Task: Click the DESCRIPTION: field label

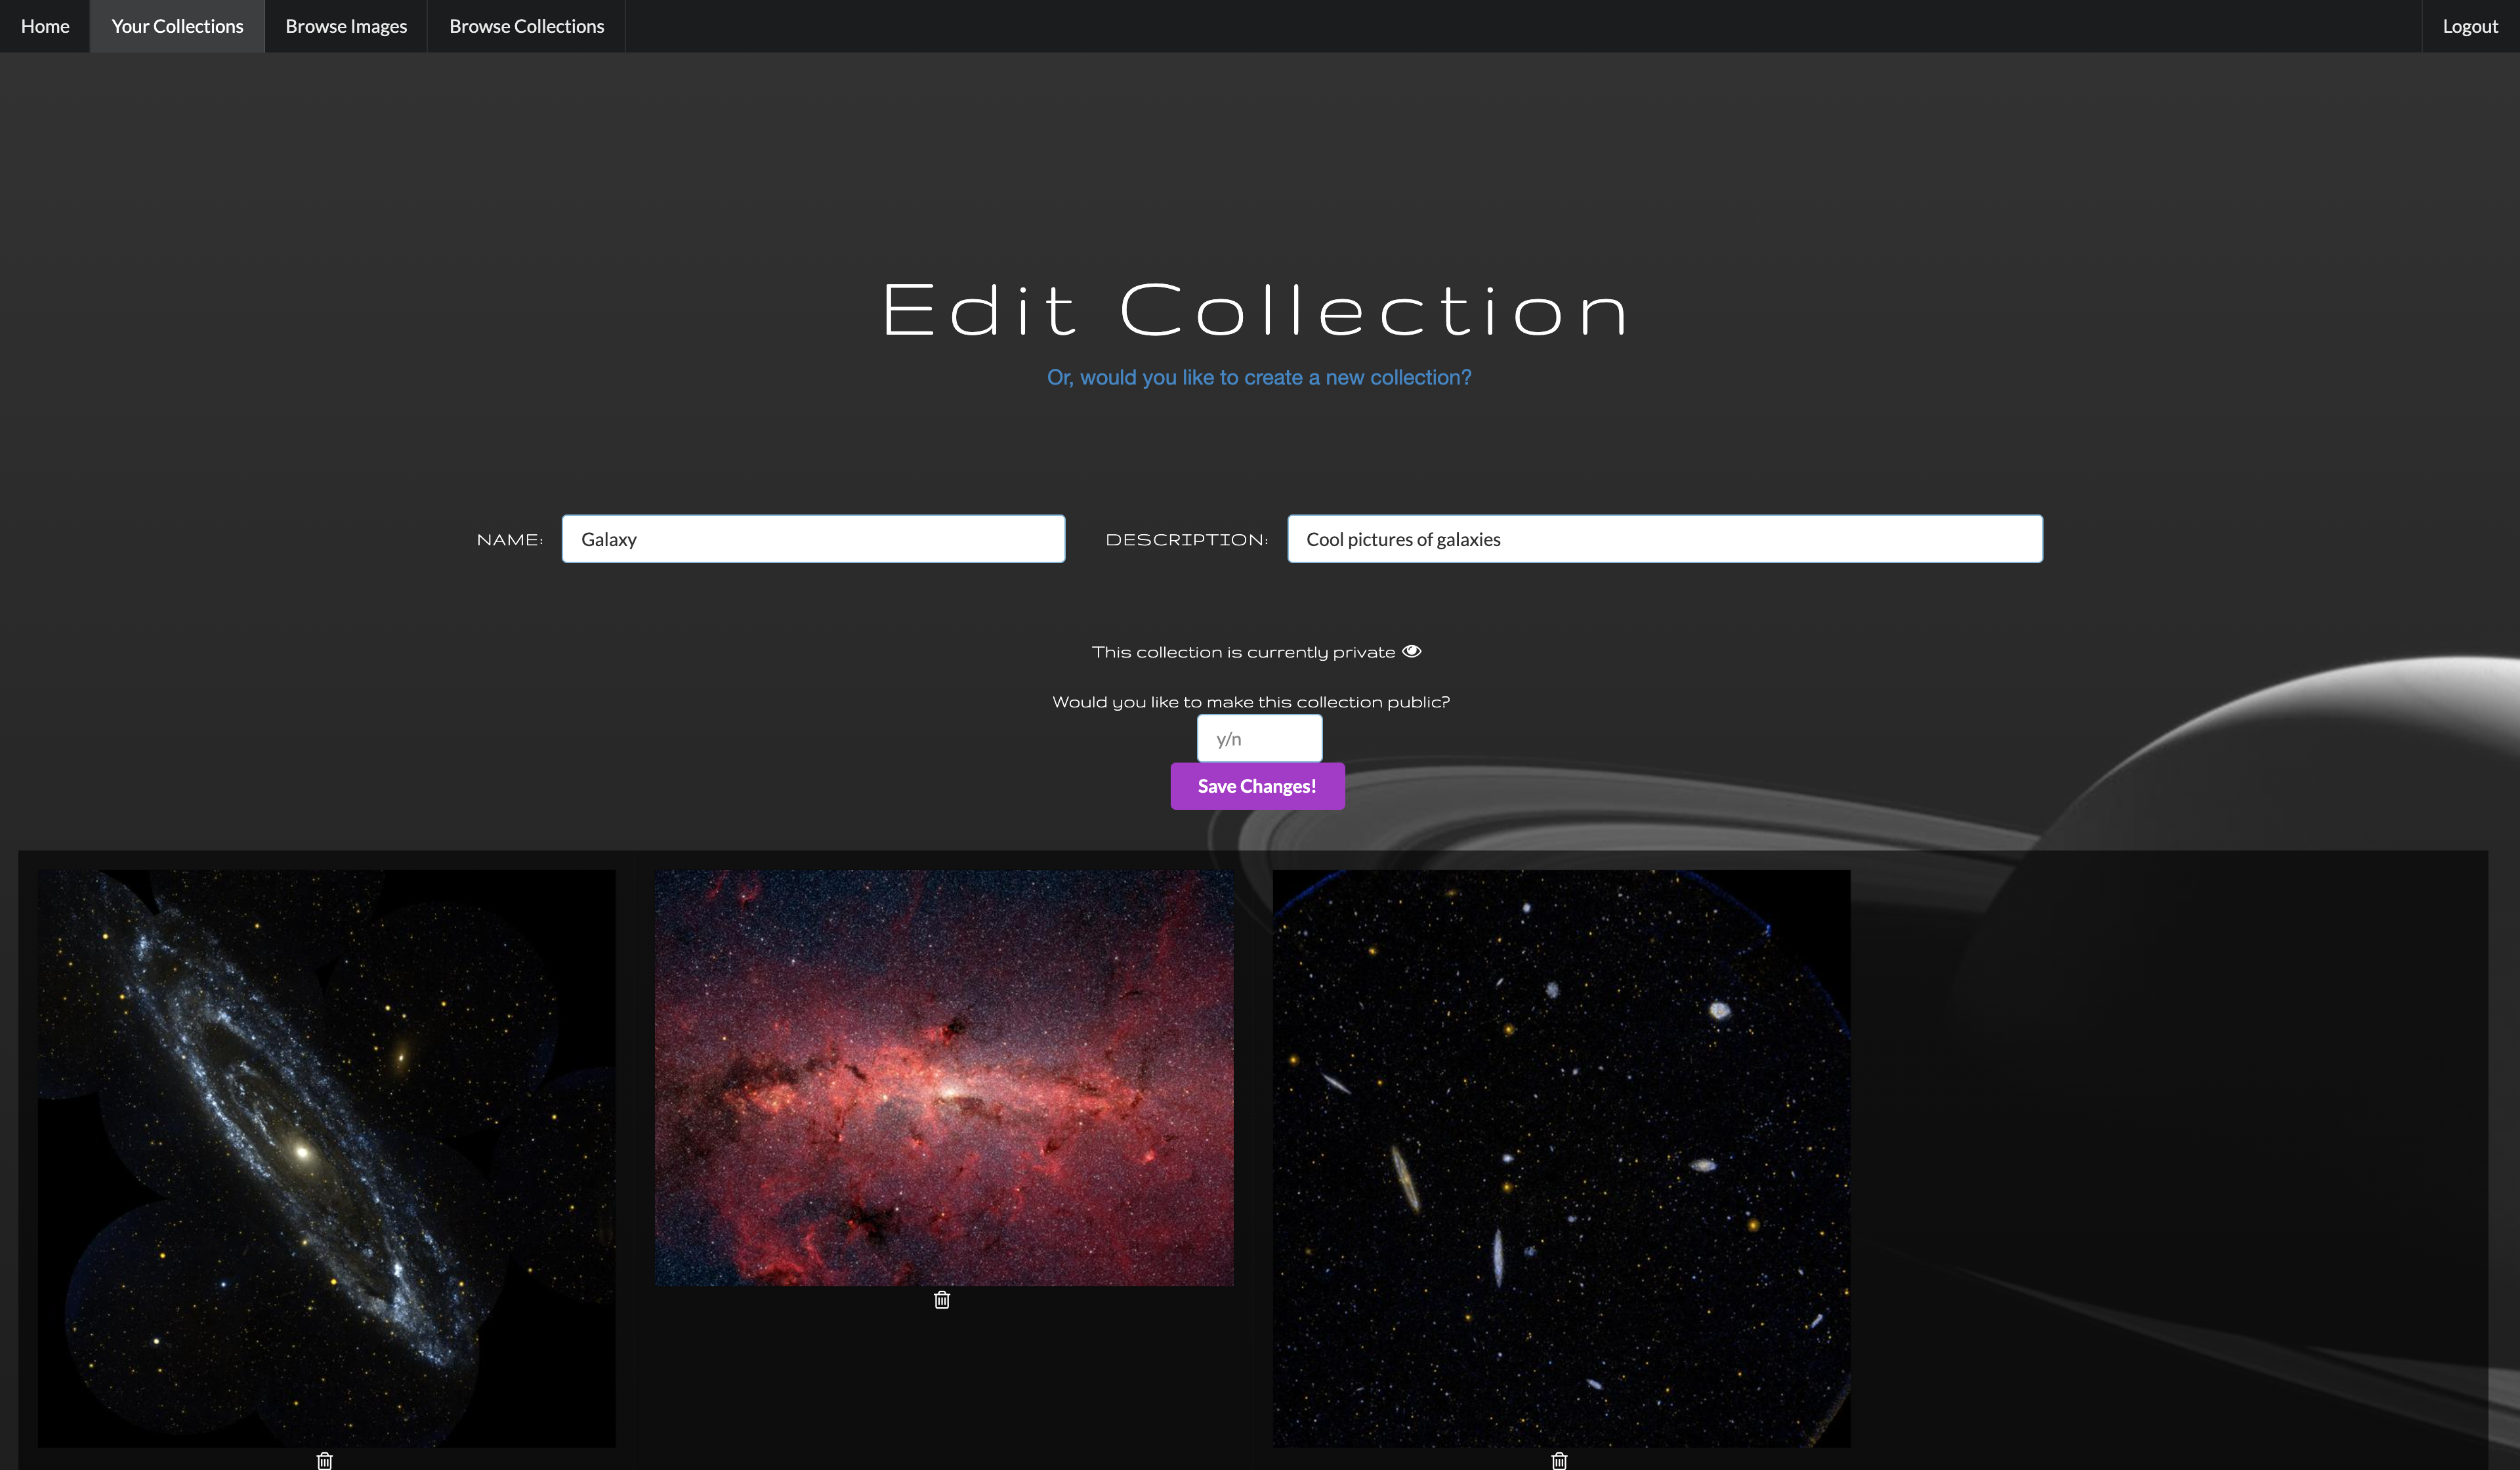Action: (1186, 540)
